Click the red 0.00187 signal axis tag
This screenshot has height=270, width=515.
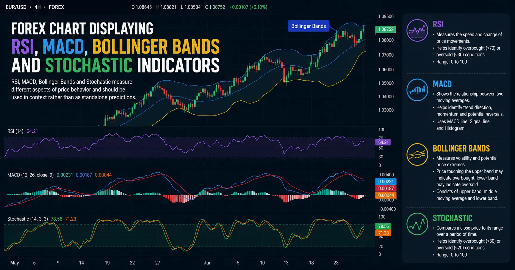pos(386,188)
